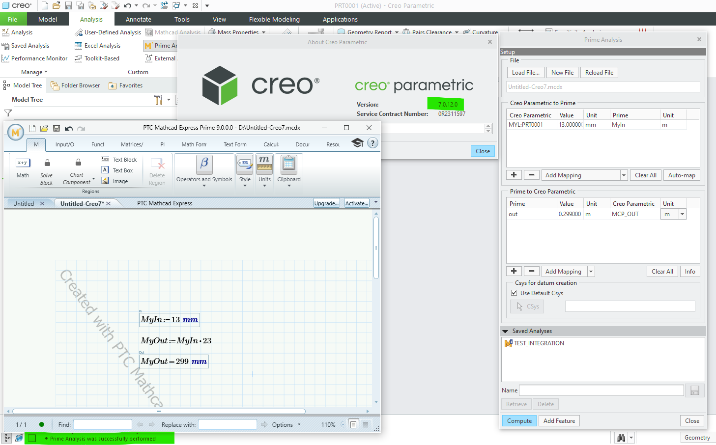Viewport: 716px width, 445px height.
Task: Click the Mathcad vertical scrollbar
Action: 376,248
